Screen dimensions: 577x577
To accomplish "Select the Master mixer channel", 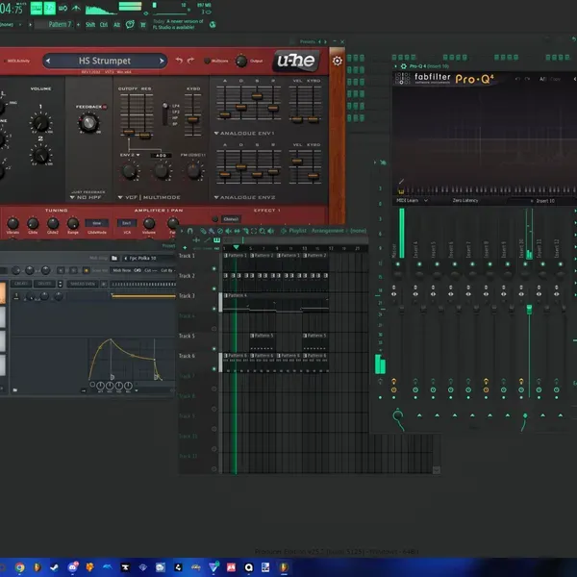I will pyautogui.click(x=394, y=250).
